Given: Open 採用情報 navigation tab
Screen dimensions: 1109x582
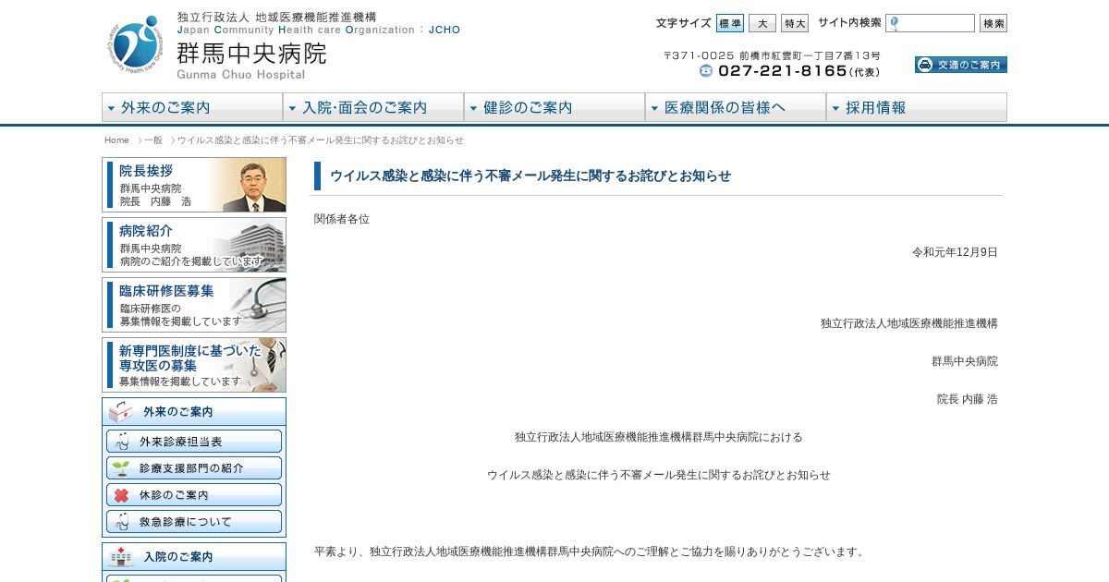Looking at the screenshot, I should pyautogui.click(x=917, y=107).
